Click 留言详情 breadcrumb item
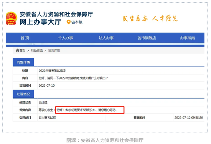Viewport: 211px width, 144px height. click(x=54, y=50)
